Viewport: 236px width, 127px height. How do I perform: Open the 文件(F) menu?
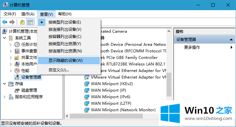point(10,14)
